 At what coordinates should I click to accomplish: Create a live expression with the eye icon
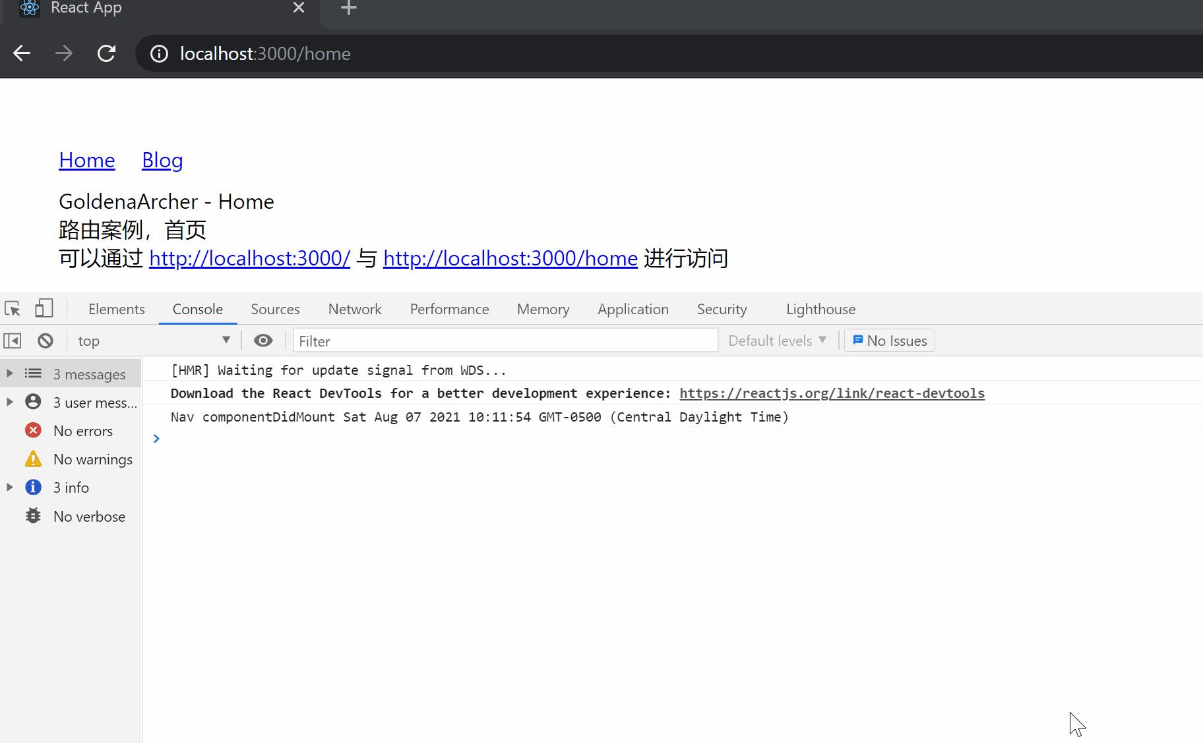(263, 340)
